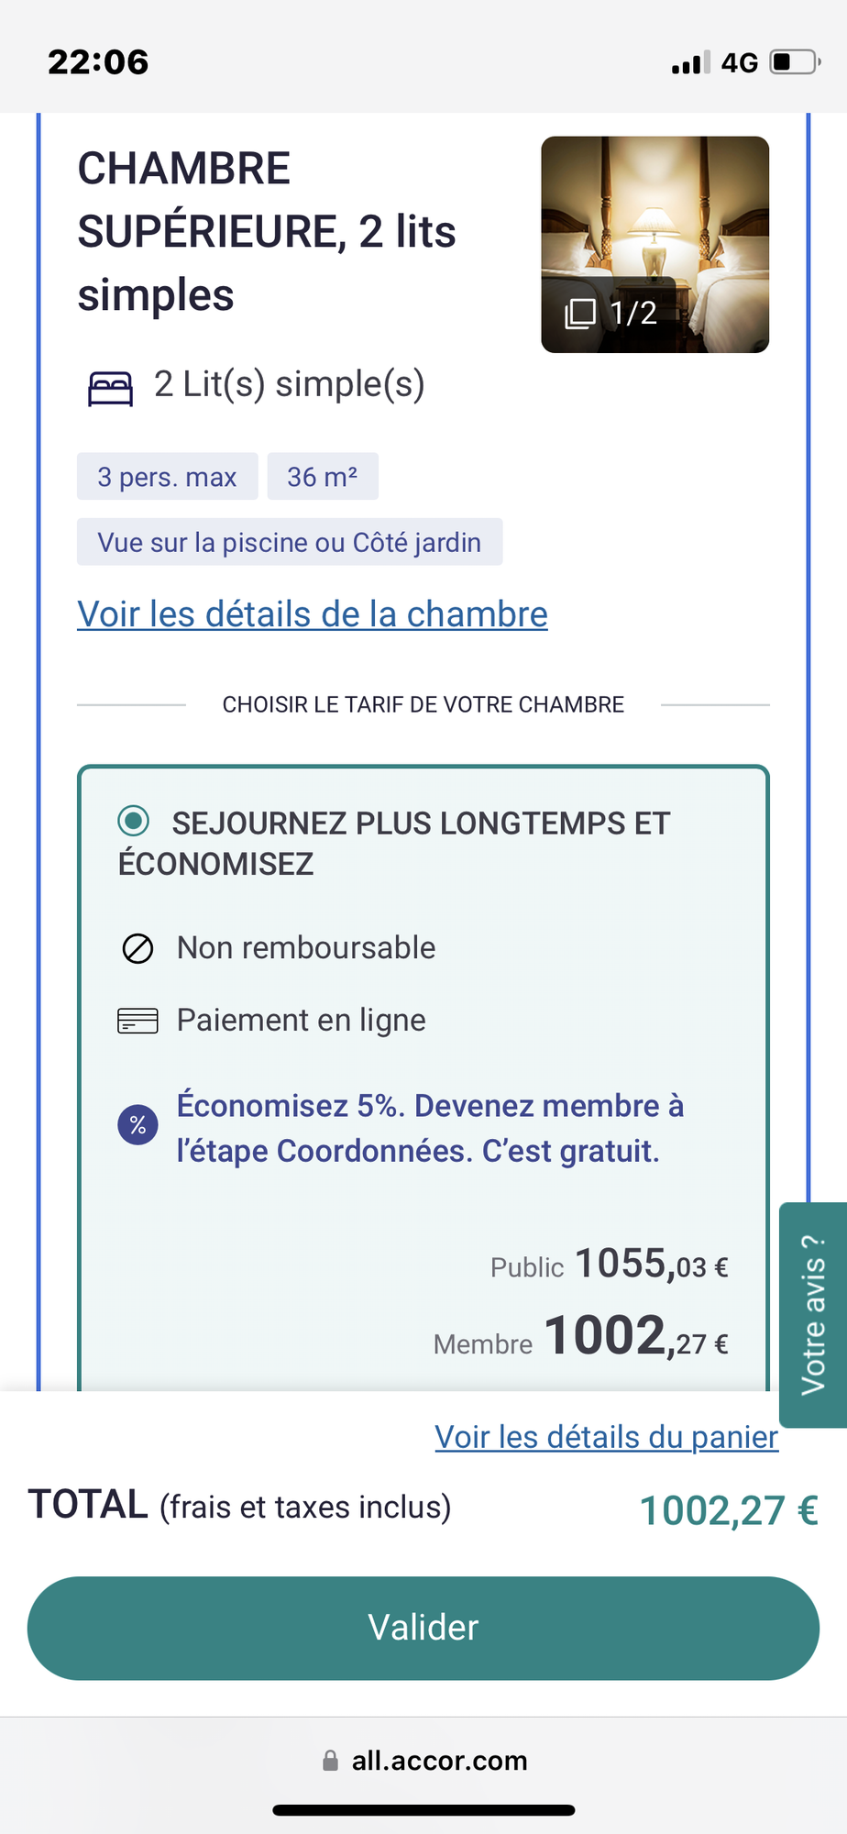Tap the all.accor.com address bar
Screen dimensions: 847x1834
point(423,1761)
